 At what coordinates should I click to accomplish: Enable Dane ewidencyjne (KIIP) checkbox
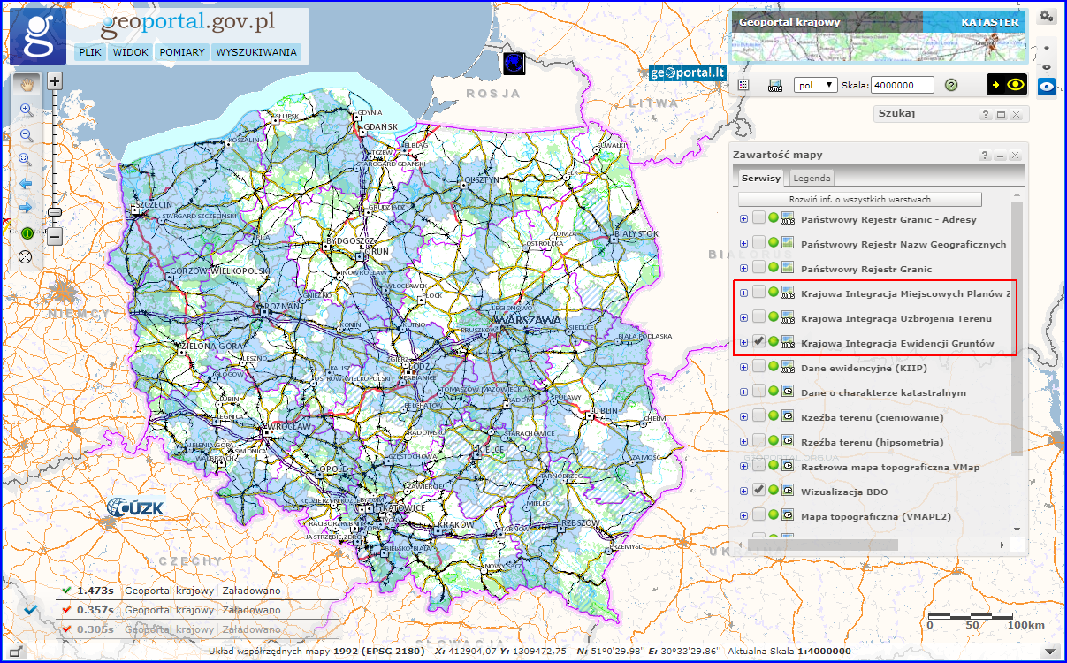click(758, 367)
